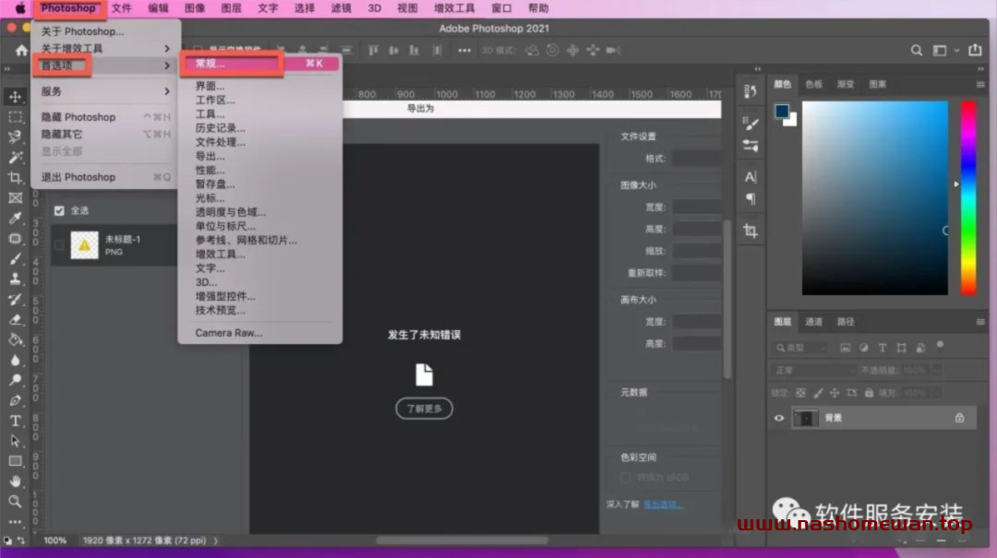Select 隐藏 Photoshop menu entry
Screen dimensions: 997x558
[x=105, y=117]
